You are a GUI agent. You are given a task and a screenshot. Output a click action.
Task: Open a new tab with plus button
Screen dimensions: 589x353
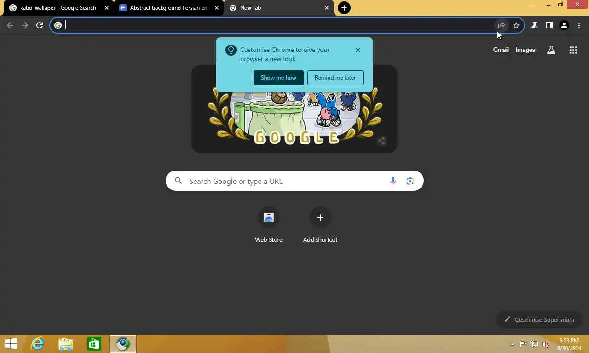click(344, 8)
